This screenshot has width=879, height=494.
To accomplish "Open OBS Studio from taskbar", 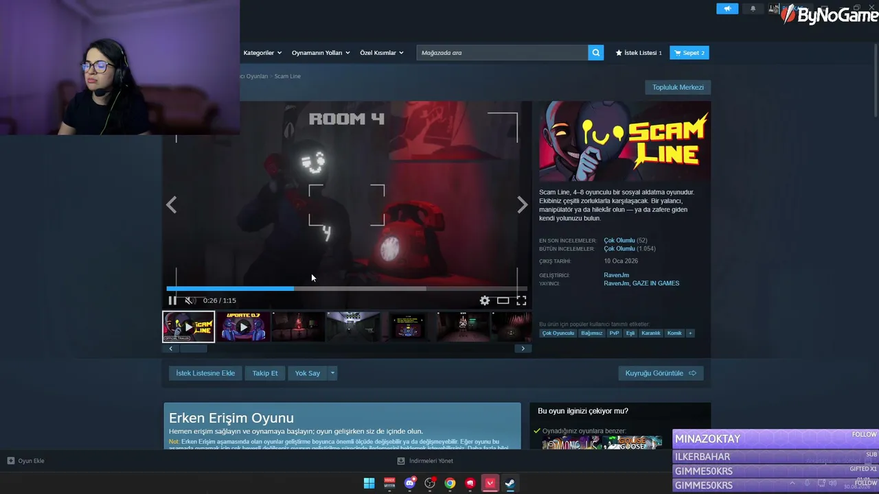I will coord(430,483).
